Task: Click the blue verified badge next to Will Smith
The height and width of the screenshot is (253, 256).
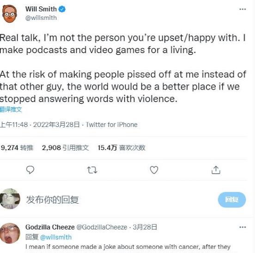Action: [62, 9]
